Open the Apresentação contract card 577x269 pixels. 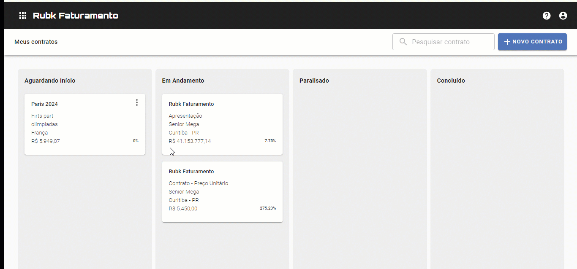[222, 124]
